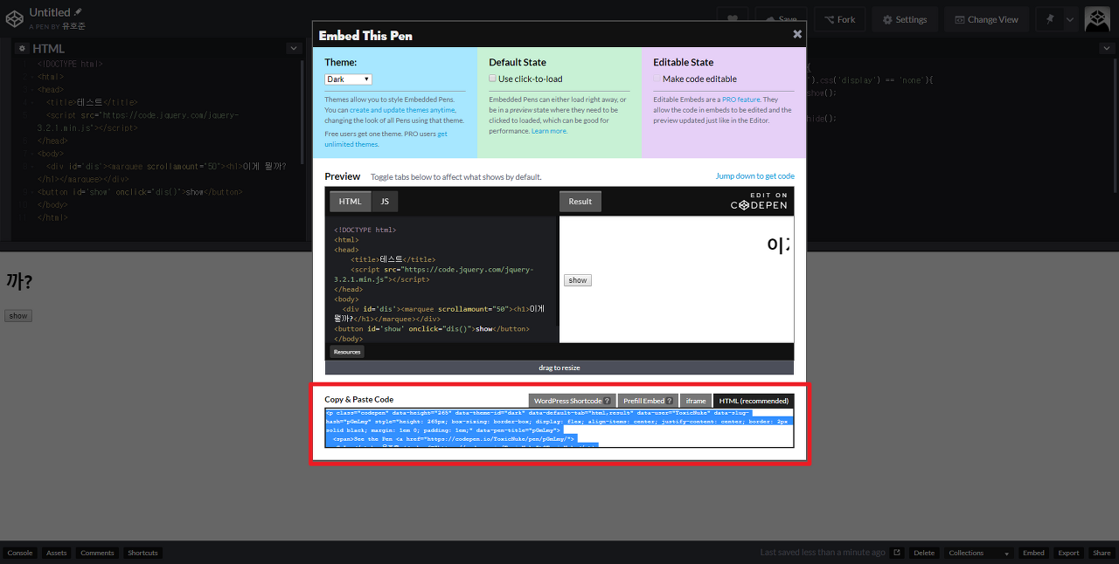The height and width of the screenshot is (564, 1119).
Task: Switch to WordPress Shortcode code tab
Action: tap(572, 401)
